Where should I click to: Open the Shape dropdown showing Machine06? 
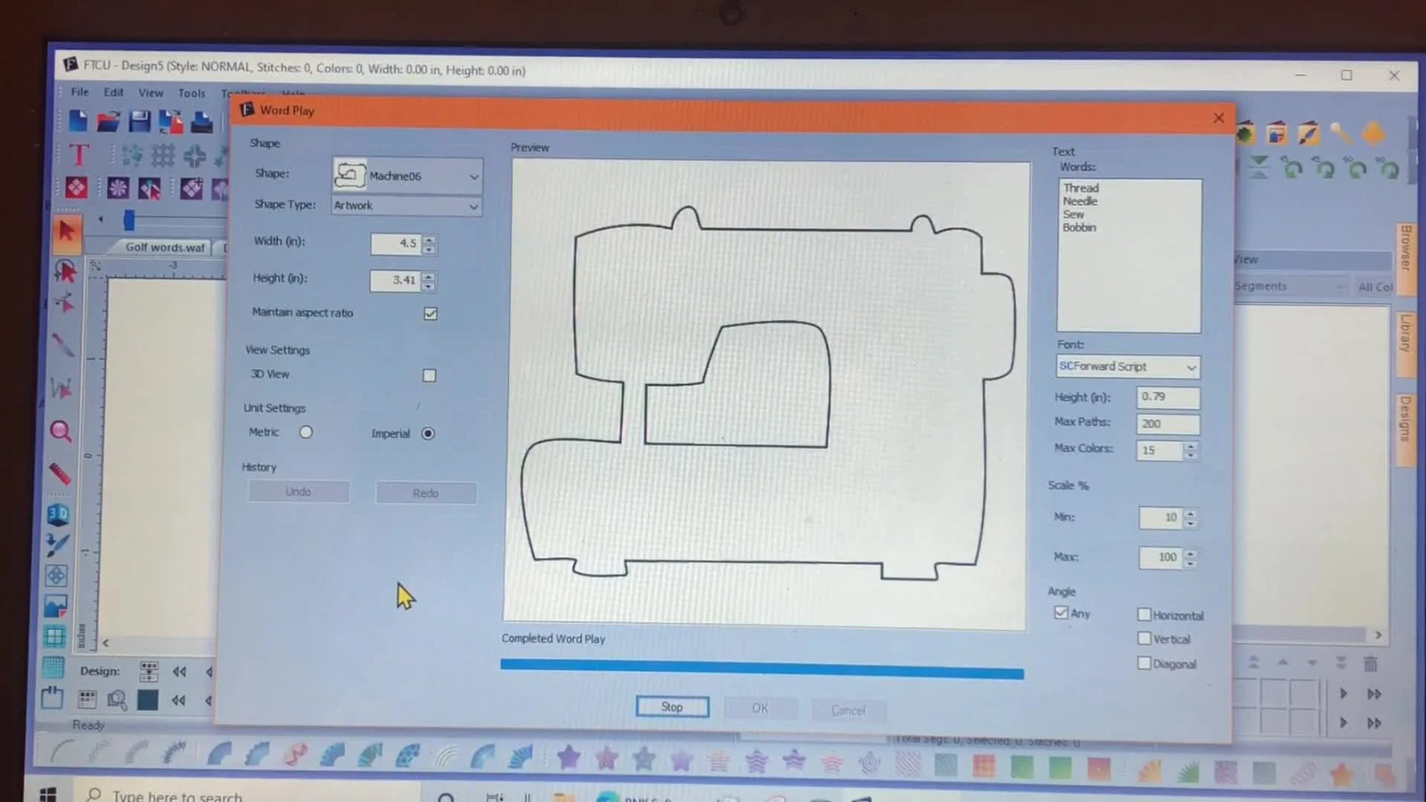coord(473,176)
